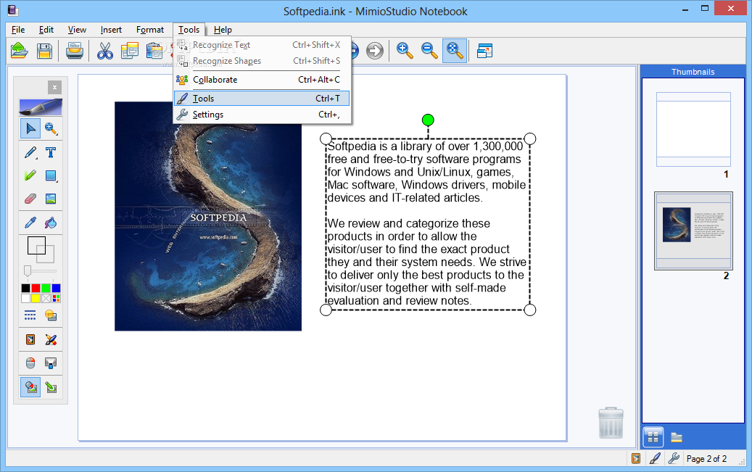Choose the no-color transparent swatch
This screenshot has width=752, height=472.
pos(46,299)
